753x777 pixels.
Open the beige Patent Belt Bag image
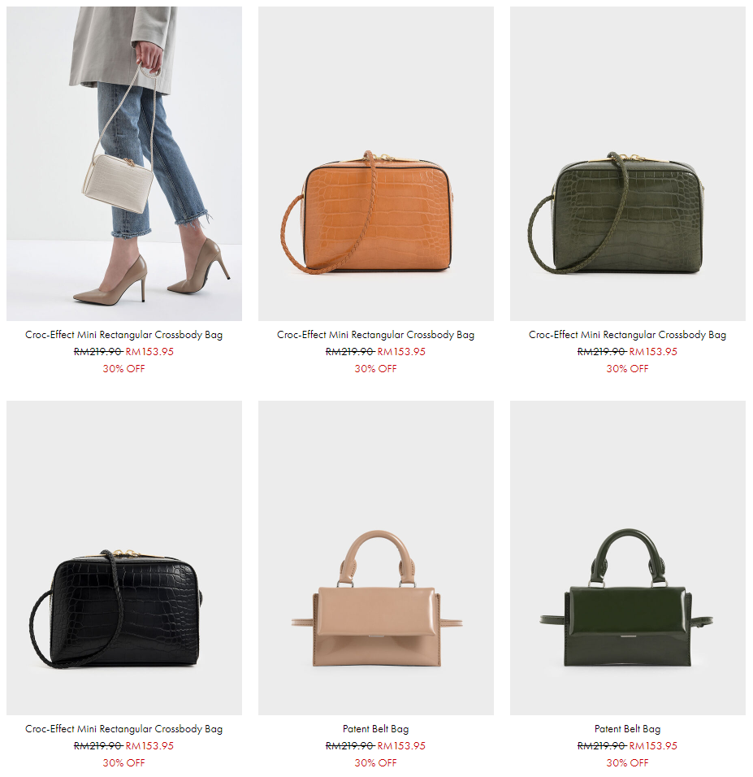(x=375, y=558)
